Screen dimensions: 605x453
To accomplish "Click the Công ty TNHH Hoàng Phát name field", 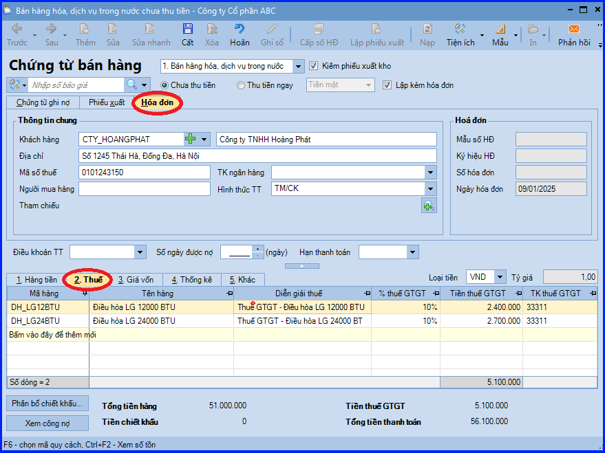I will pos(326,140).
